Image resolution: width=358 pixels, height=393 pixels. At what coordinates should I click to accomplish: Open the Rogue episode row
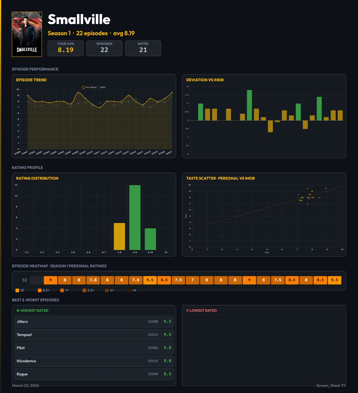[x=94, y=374]
